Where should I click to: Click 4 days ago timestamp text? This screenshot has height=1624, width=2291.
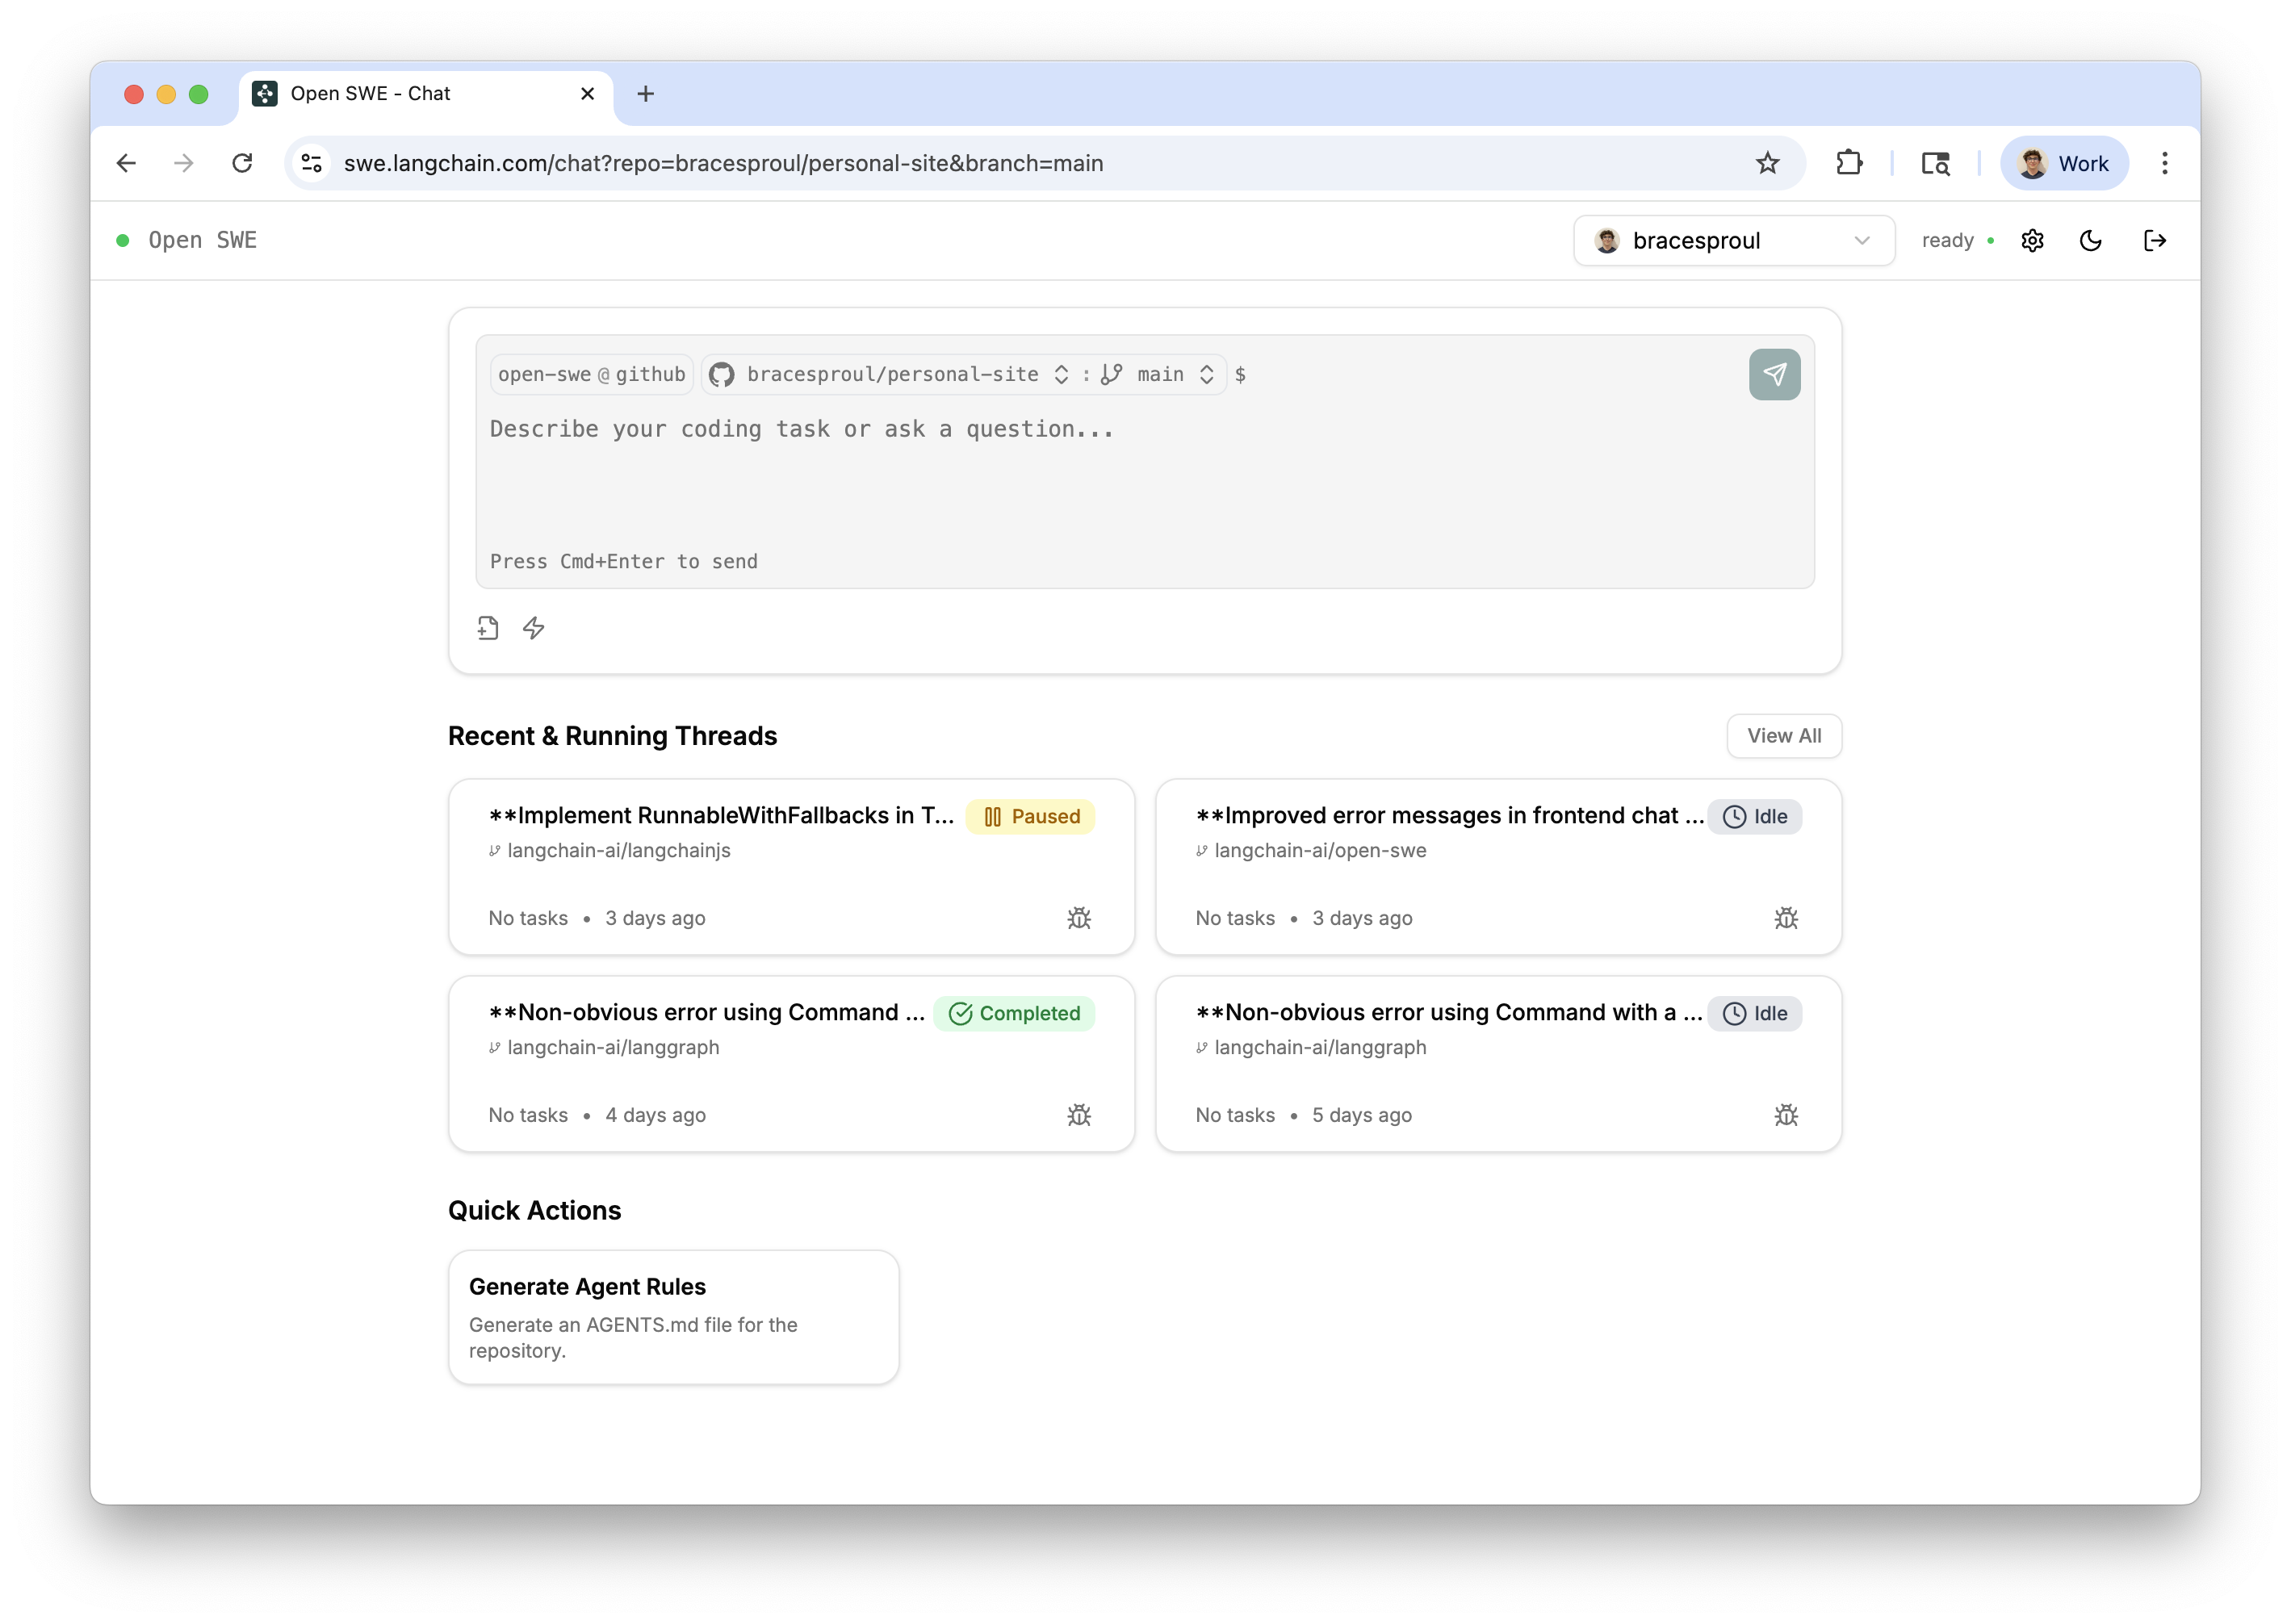(x=655, y=1115)
